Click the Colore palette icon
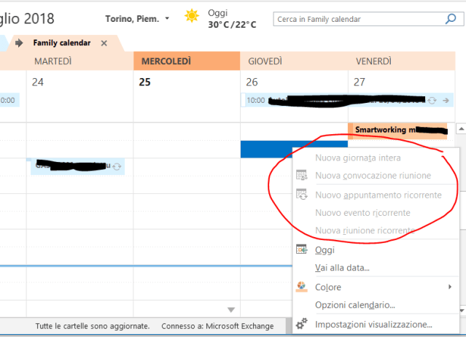 point(301,287)
